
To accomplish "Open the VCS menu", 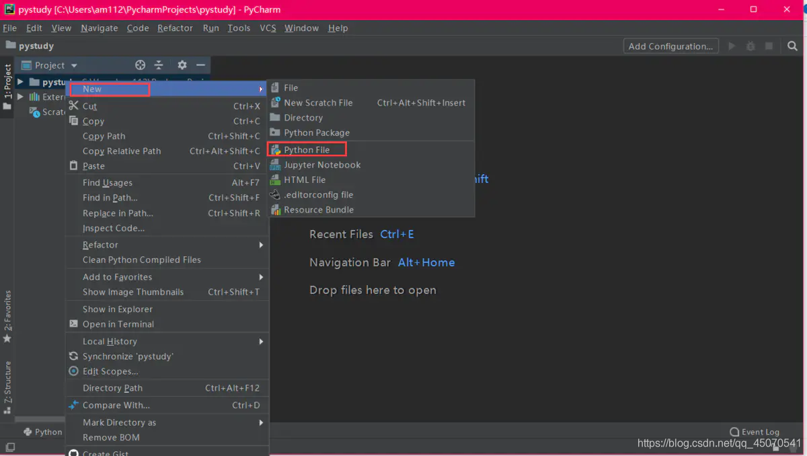I will click(268, 28).
